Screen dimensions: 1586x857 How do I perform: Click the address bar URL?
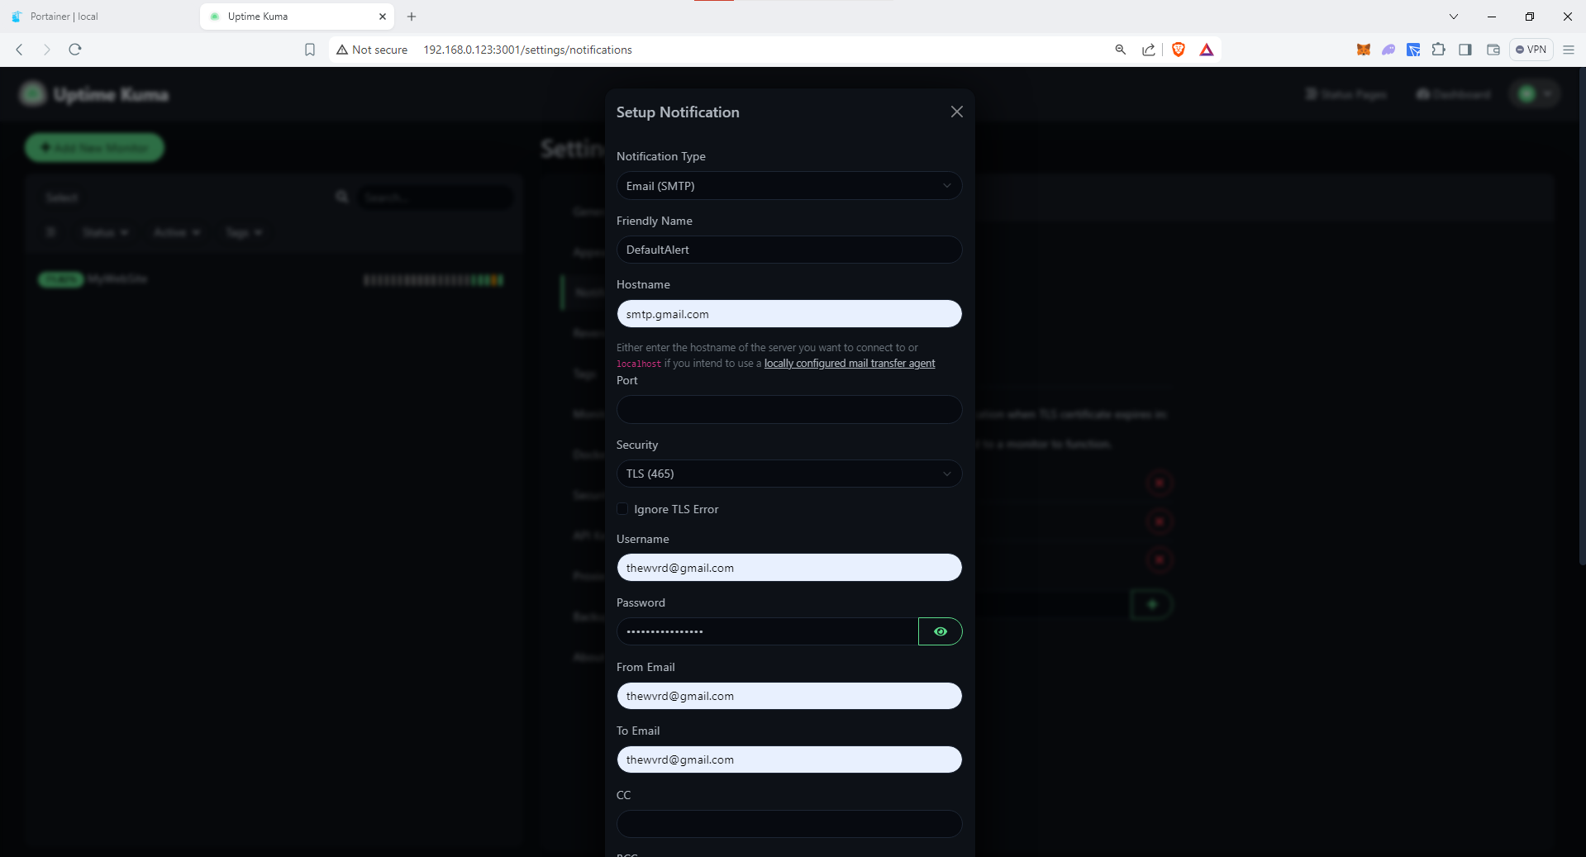click(x=527, y=50)
